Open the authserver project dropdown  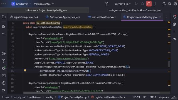click(21, 4)
